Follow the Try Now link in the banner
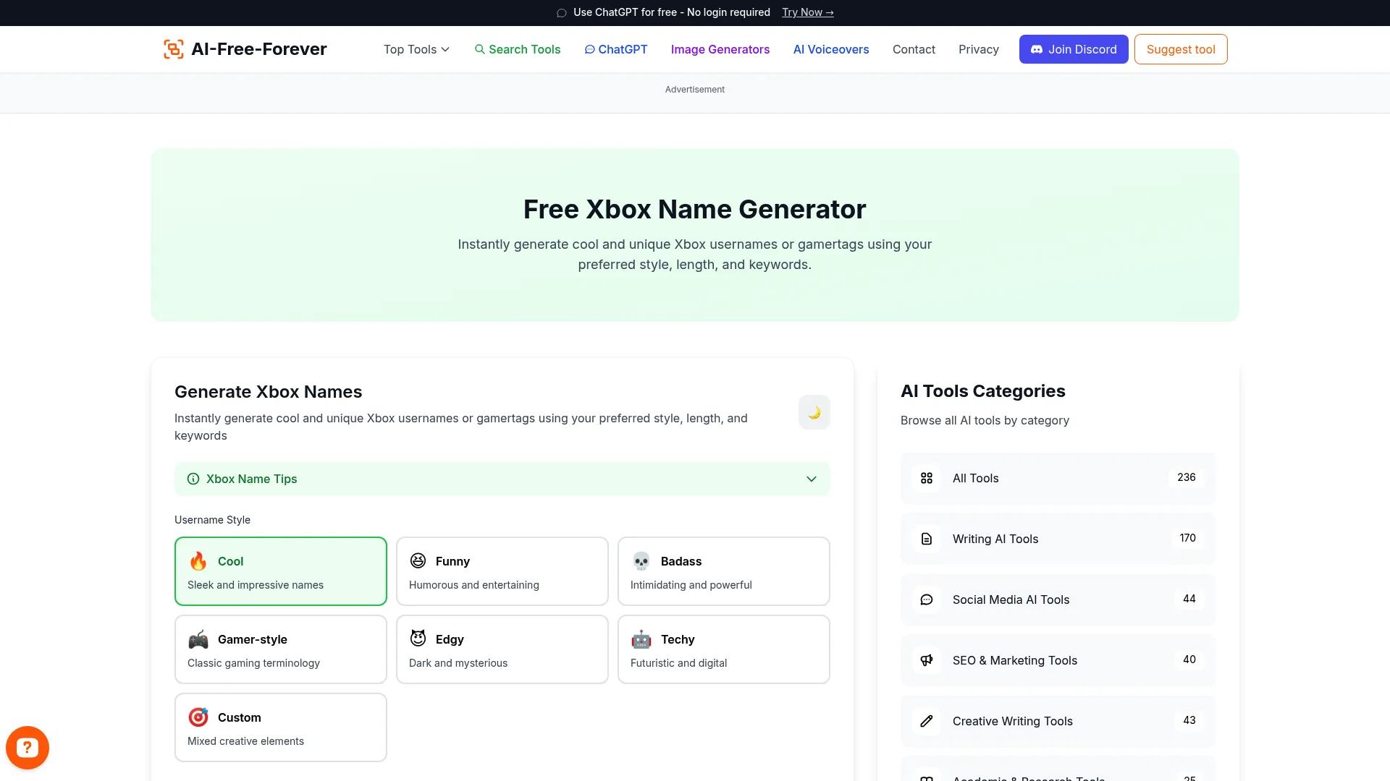Image resolution: width=1390 pixels, height=781 pixels. [807, 12]
